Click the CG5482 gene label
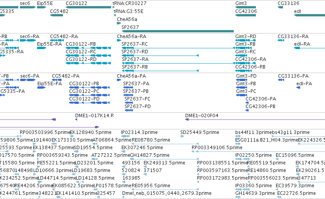This screenshot has width=325, height=199. 59,11
